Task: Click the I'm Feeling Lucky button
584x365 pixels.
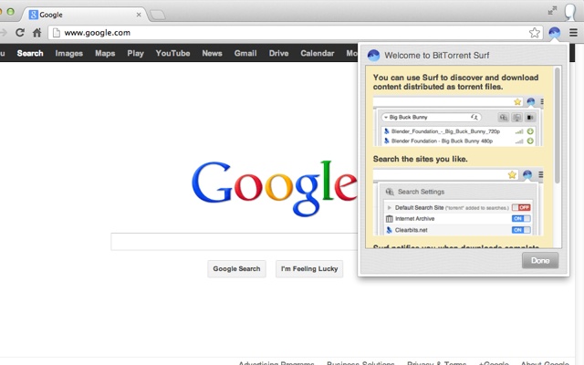Action: [309, 269]
